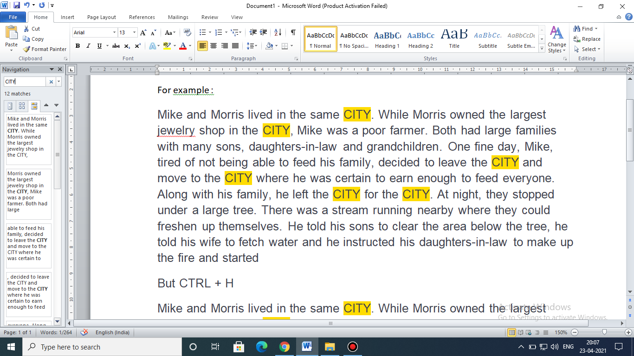Go to previous search result
This screenshot has height=356, width=634.
[x=46, y=106]
